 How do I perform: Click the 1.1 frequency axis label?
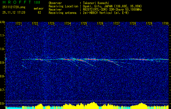tap(2, 35)
